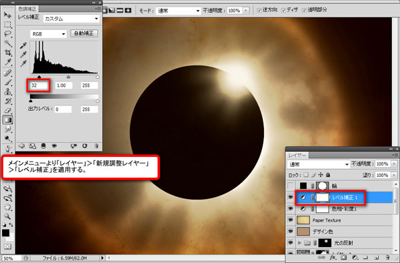The height and width of the screenshot is (263, 400).
Task: Delete adjustment layer trash in Adjustments panel
Action: pos(96,146)
